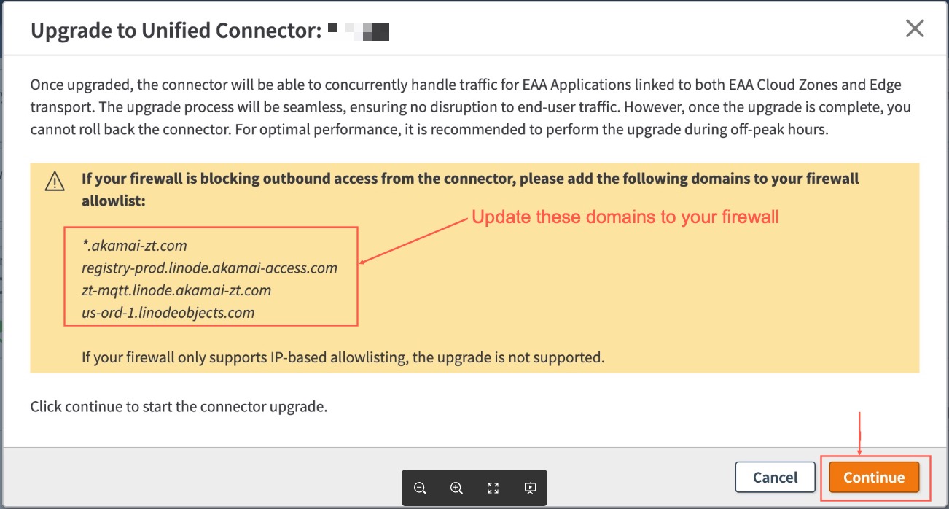Click the zt-mqtt.linode.akamai-zt.com domain line
The image size is (949, 509).
176,290
